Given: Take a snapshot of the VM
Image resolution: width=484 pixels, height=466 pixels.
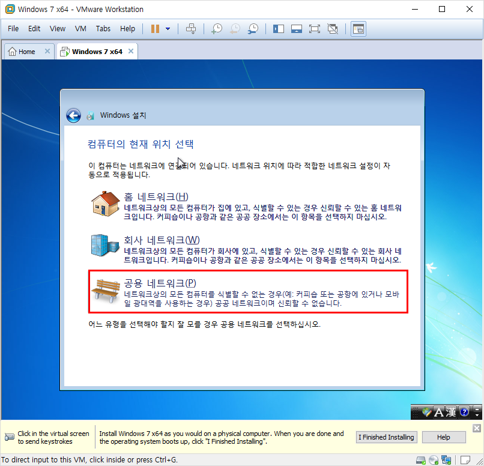Looking at the screenshot, I should (x=217, y=29).
